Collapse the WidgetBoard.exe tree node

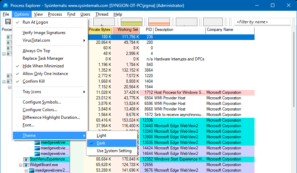(x=21, y=165)
